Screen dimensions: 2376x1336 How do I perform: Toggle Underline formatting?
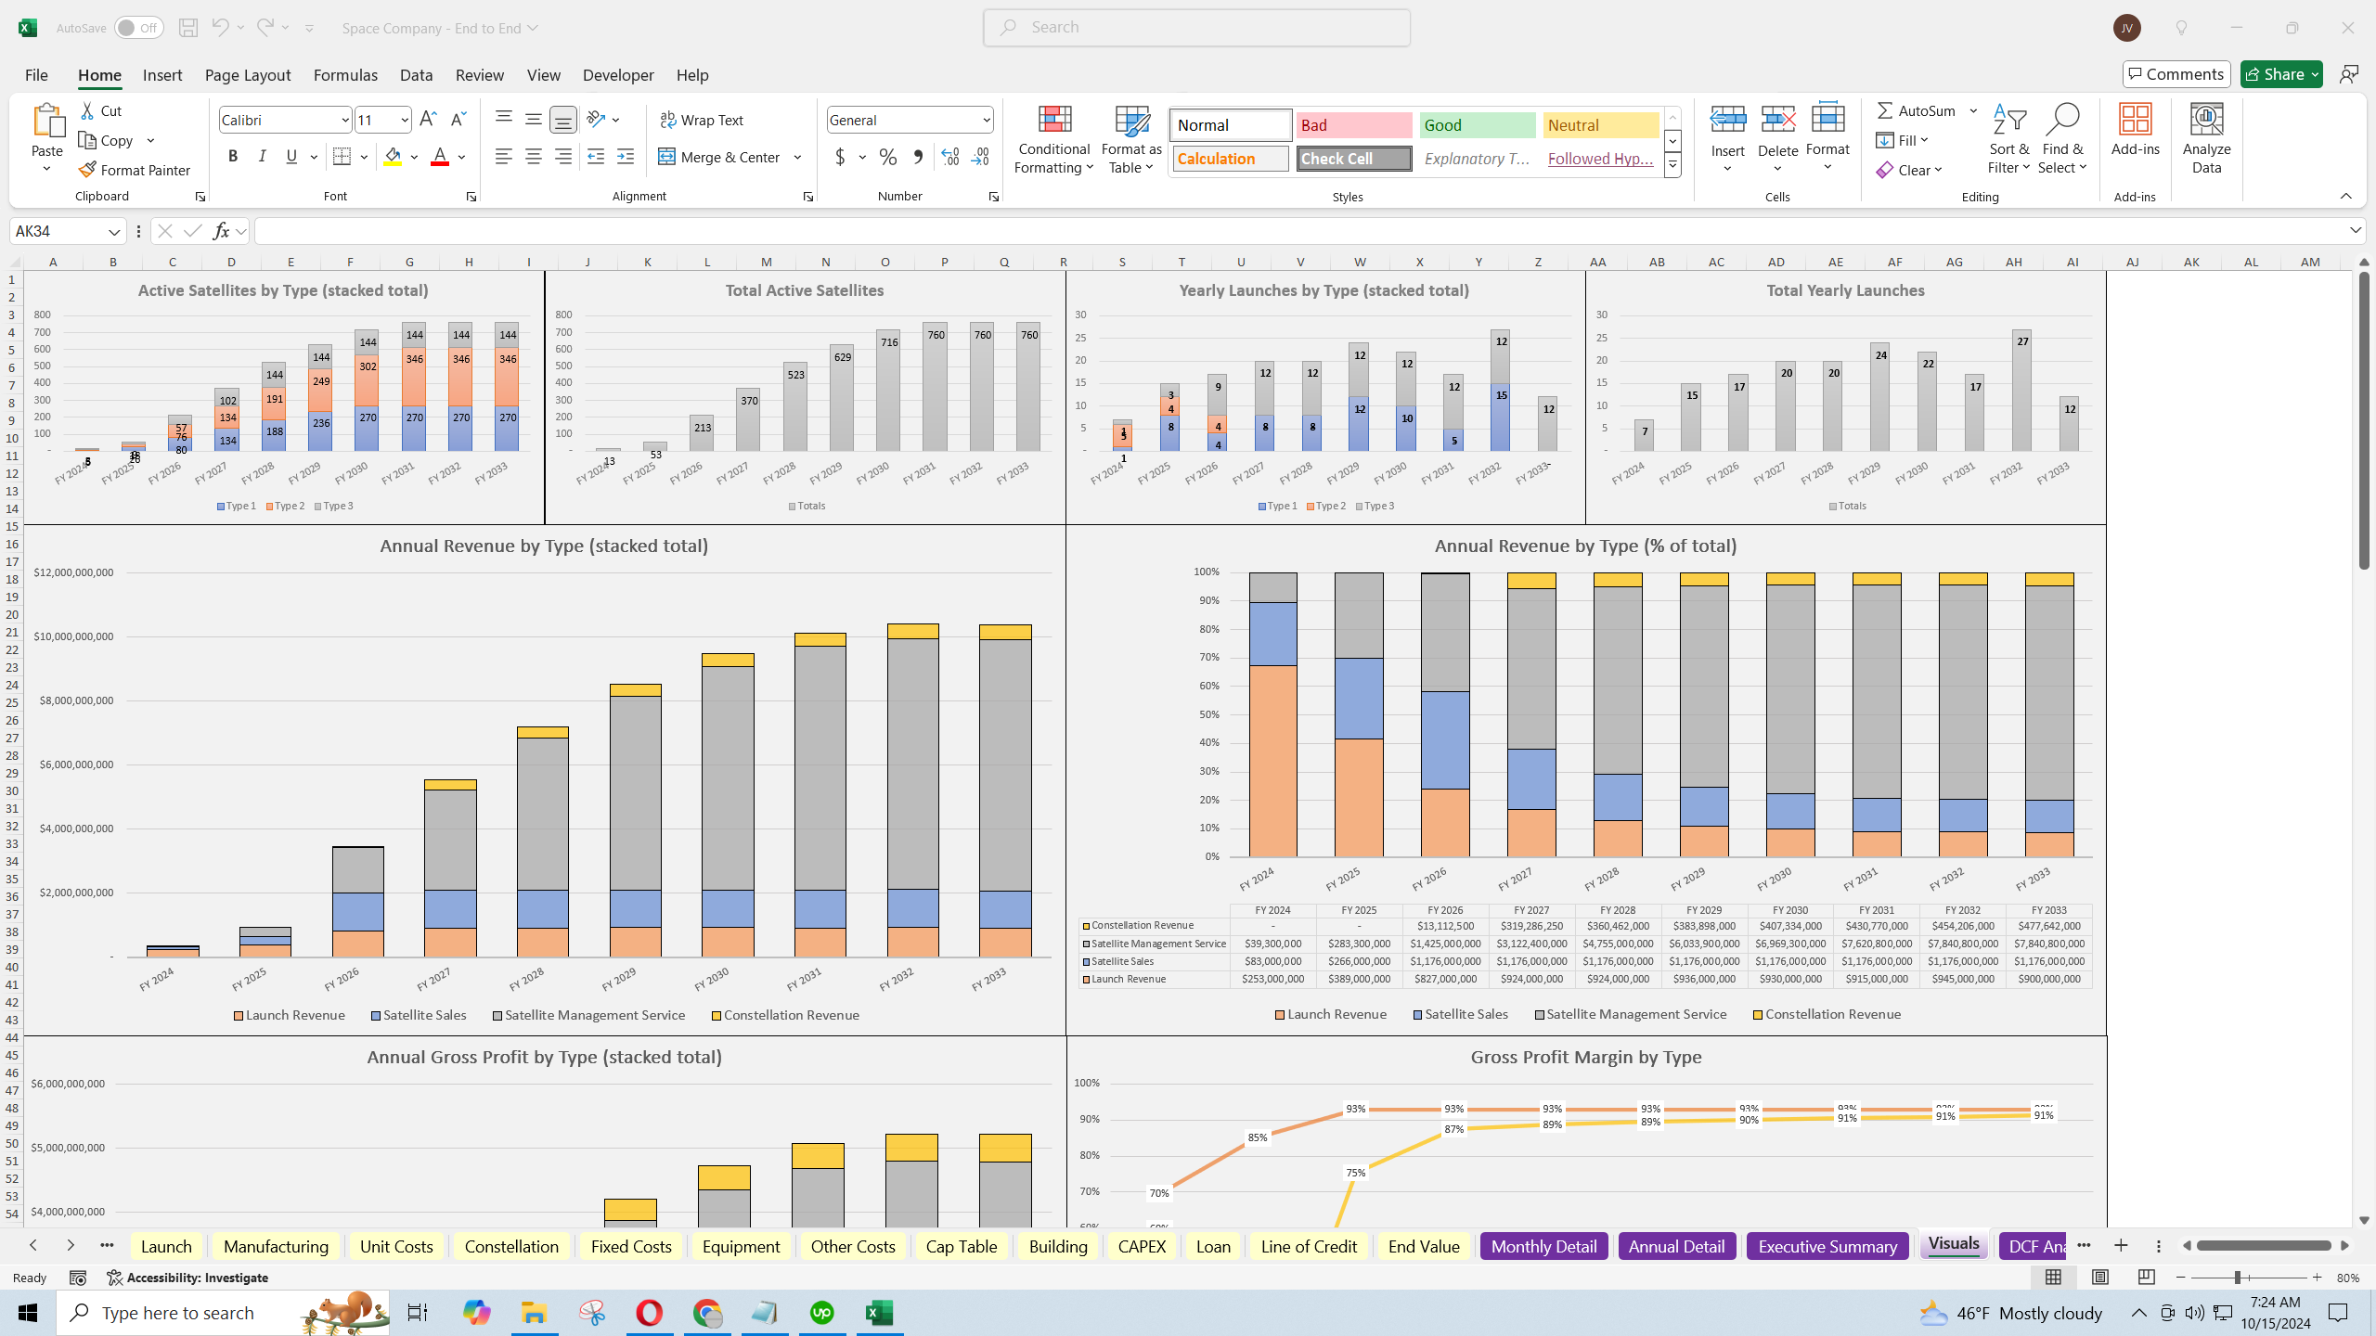coord(291,157)
